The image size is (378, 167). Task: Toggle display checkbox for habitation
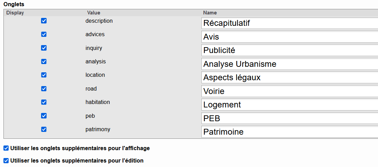coord(44,102)
